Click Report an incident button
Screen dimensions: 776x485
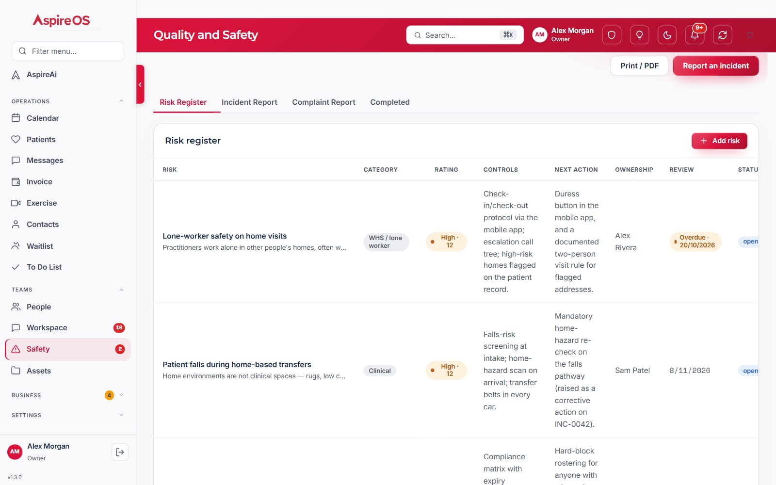pos(716,66)
